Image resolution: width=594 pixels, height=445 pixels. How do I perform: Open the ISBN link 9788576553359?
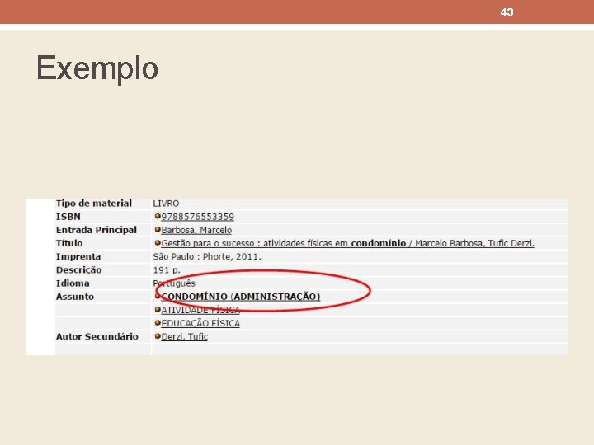(x=197, y=217)
